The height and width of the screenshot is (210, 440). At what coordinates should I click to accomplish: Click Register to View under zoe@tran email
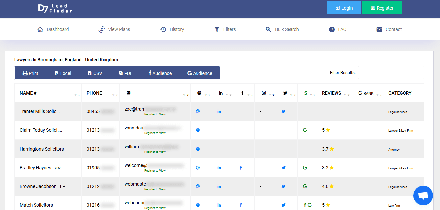coord(155,114)
